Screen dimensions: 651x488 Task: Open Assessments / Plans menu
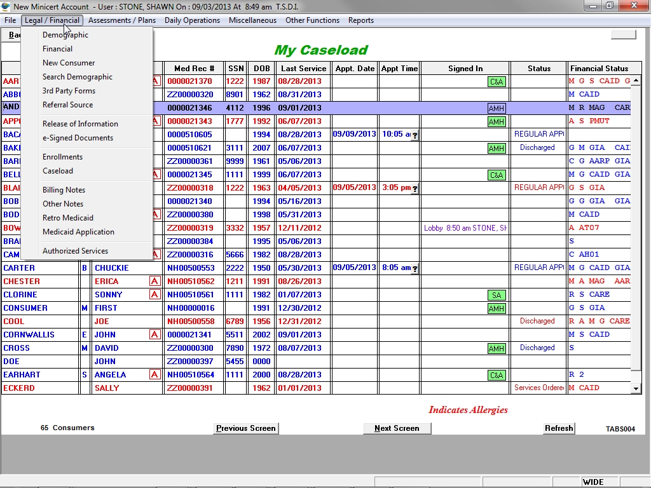point(122,20)
